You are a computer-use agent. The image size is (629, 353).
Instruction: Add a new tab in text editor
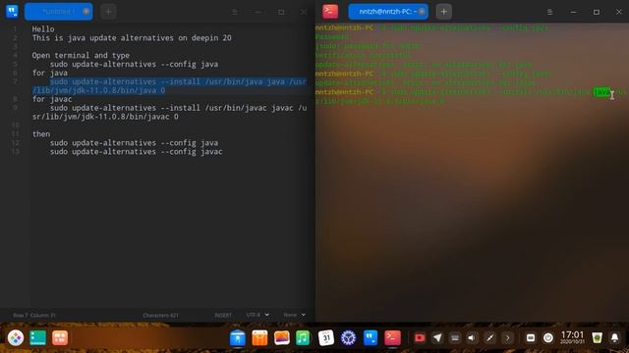pyautogui.click(x=108, y=12)
